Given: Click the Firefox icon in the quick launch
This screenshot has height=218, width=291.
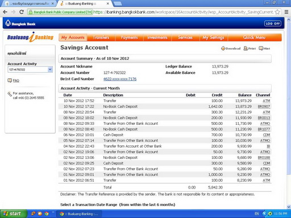Looking at the screenshot, I should 40,214.
